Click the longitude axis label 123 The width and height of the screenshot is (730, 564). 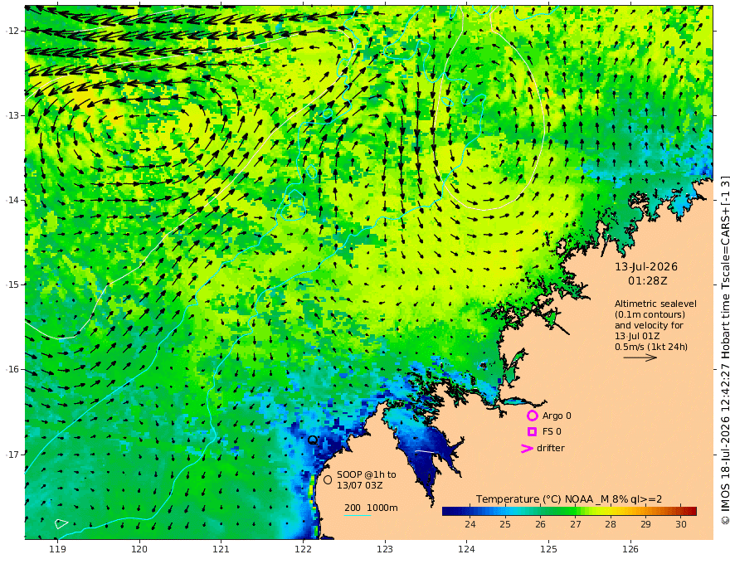385,549
